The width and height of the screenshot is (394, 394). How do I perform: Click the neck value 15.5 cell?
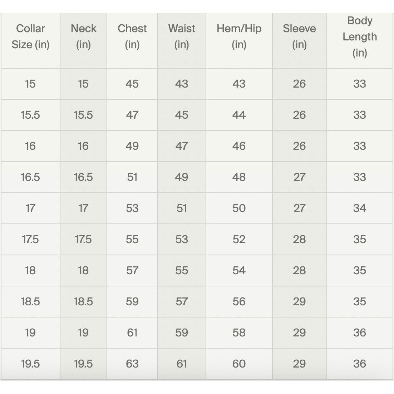tap(83, 115)
